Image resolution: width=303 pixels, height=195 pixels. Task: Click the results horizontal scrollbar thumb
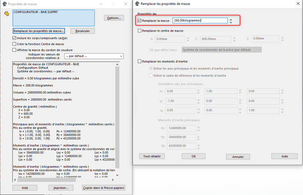[x=47, y=180]
